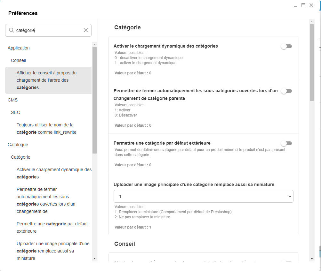The height and width of the screenshot is (271, 321).
Task: Open the miniature replacement dropdown
Action: 203,196
